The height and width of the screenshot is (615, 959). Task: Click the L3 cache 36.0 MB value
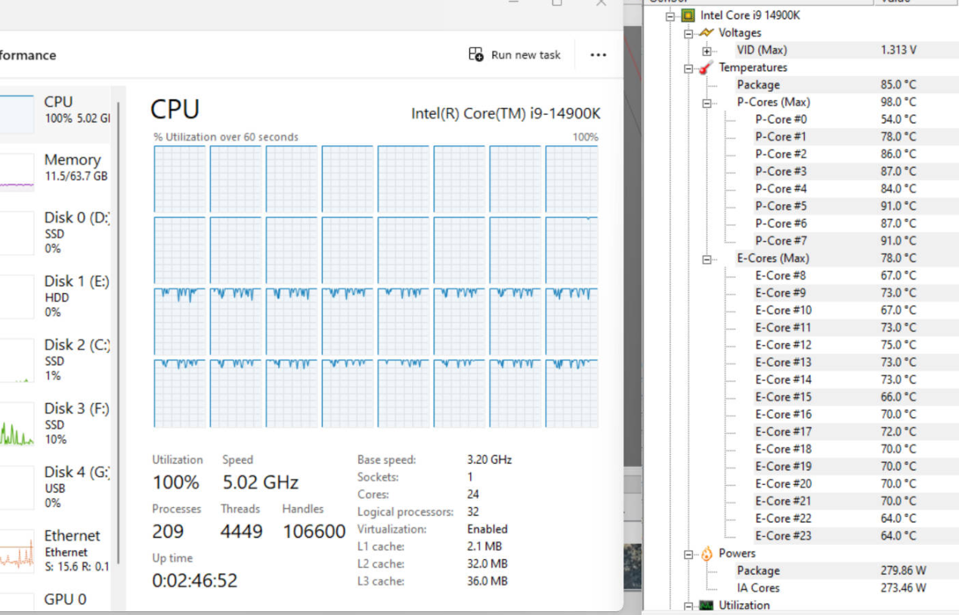[487, 581]
